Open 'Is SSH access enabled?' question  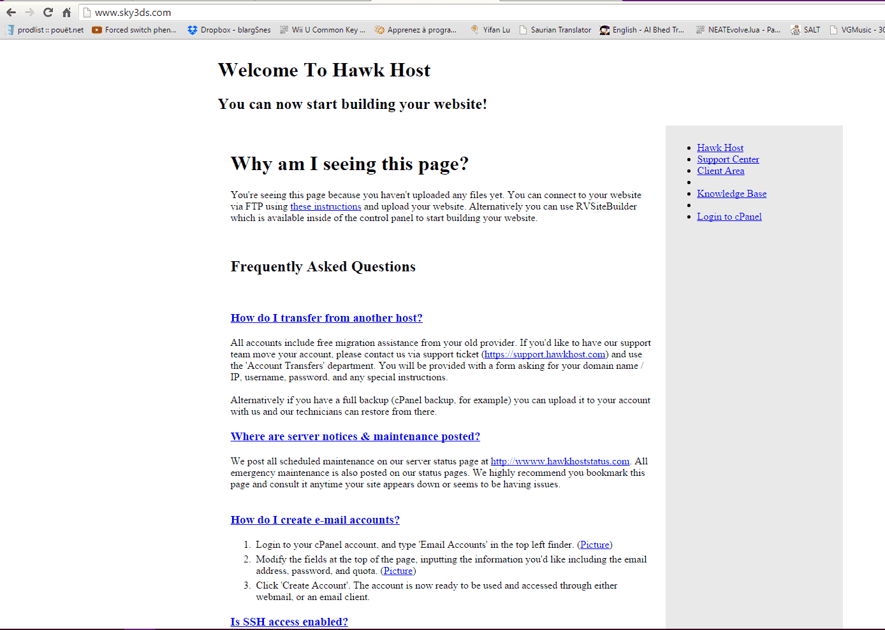coord(289,622)
